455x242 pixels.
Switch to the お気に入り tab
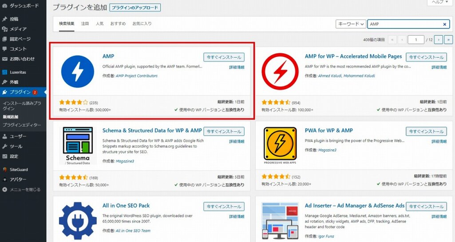pyautogui.click(x=142, y=24)
